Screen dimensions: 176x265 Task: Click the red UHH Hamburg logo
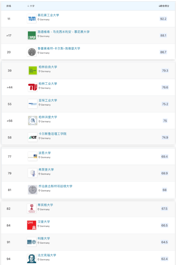pyautogui.click(x=32, y=225)
